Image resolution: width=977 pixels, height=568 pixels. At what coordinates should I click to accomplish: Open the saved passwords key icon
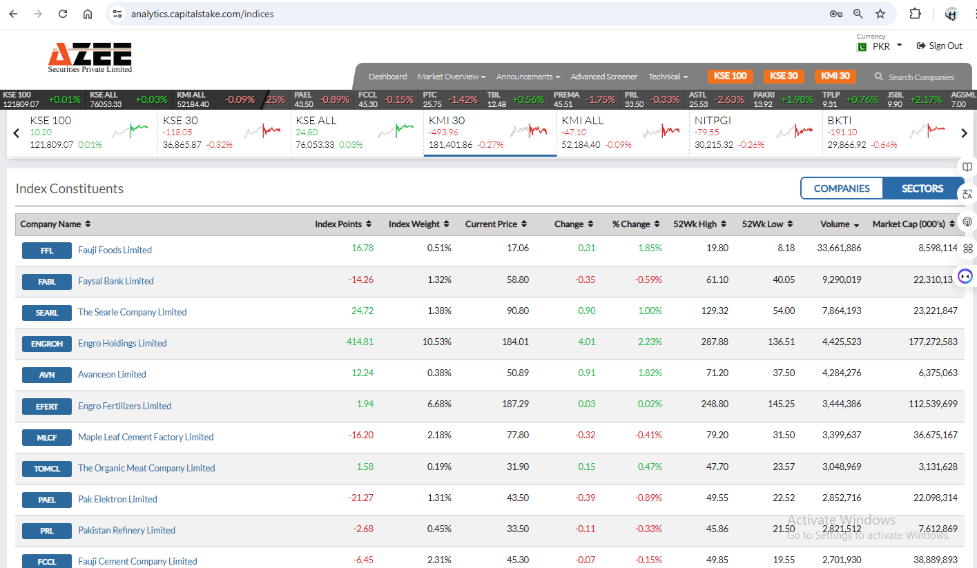coord(835,14)
